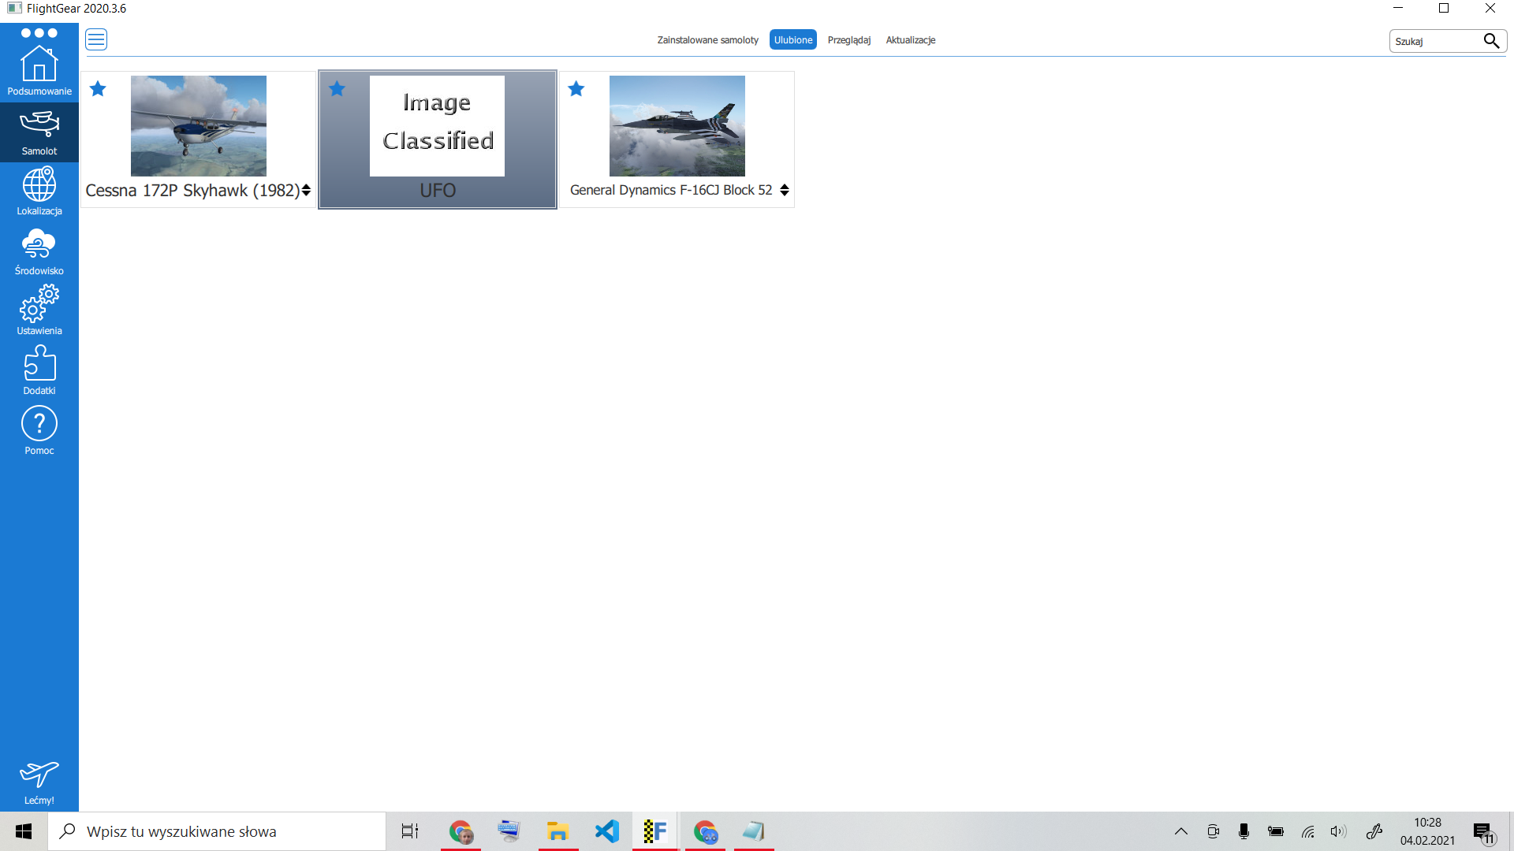Open the Windows Start menu
1514x851 pixels.
[x=24, y=831]
